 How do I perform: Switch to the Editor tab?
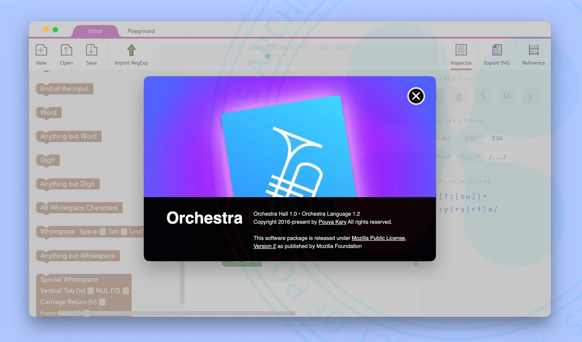pos(95,31)
